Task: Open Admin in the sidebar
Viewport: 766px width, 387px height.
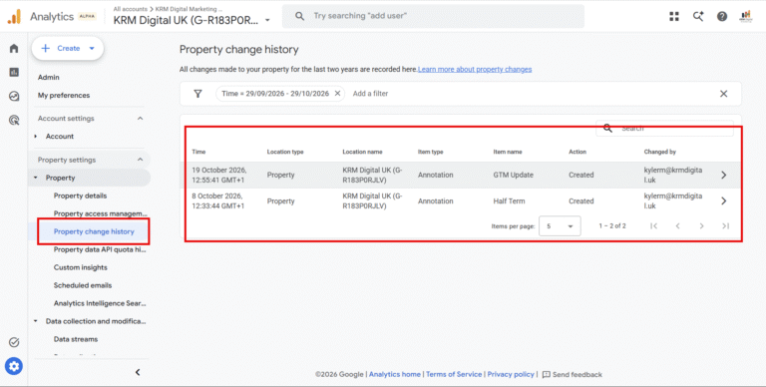Action: [48, 77]
